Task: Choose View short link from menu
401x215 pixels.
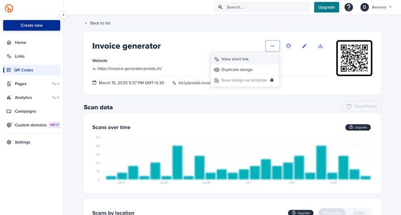Action: tap(245, 59)
